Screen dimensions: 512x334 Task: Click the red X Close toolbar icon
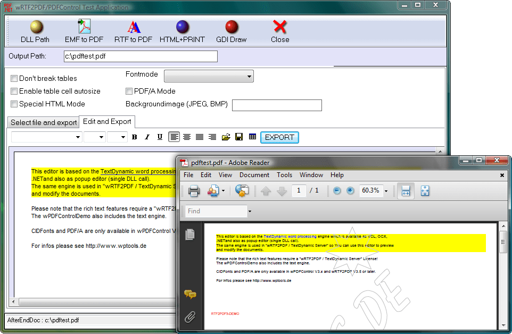[280, 27]
